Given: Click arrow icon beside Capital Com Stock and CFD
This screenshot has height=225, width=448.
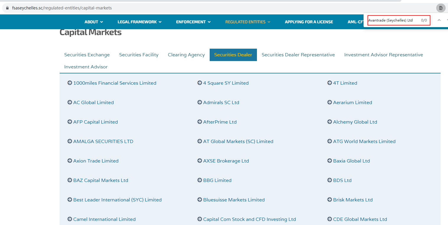Looking at the screenshot, I should [x=200, y=219].
